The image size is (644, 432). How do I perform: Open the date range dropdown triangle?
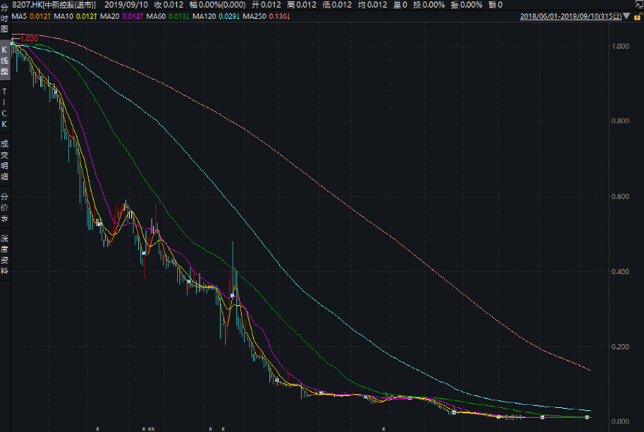tap(626, 17)
